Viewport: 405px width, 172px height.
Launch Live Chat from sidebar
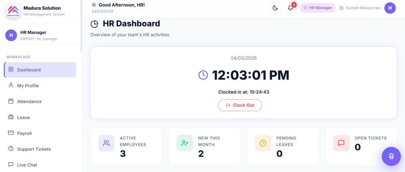click(27, 165)
